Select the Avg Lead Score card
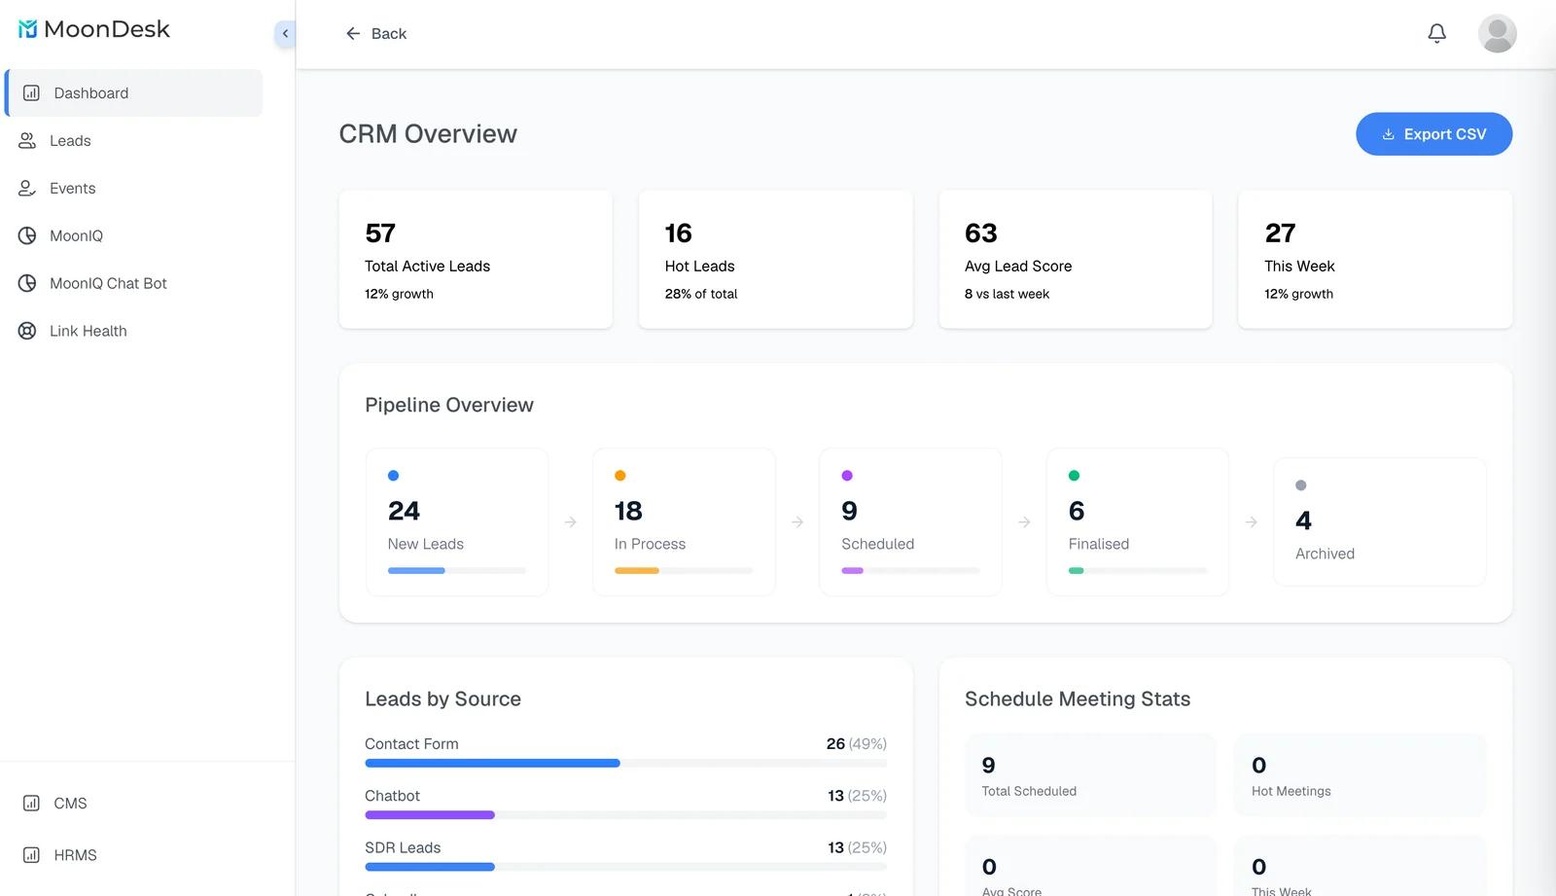 (x=1076, y=260)
